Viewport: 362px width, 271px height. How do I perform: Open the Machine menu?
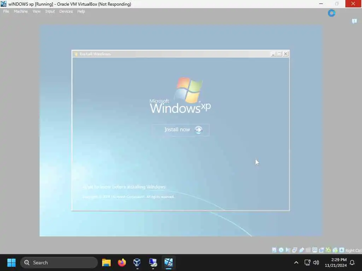click(21, 11)
